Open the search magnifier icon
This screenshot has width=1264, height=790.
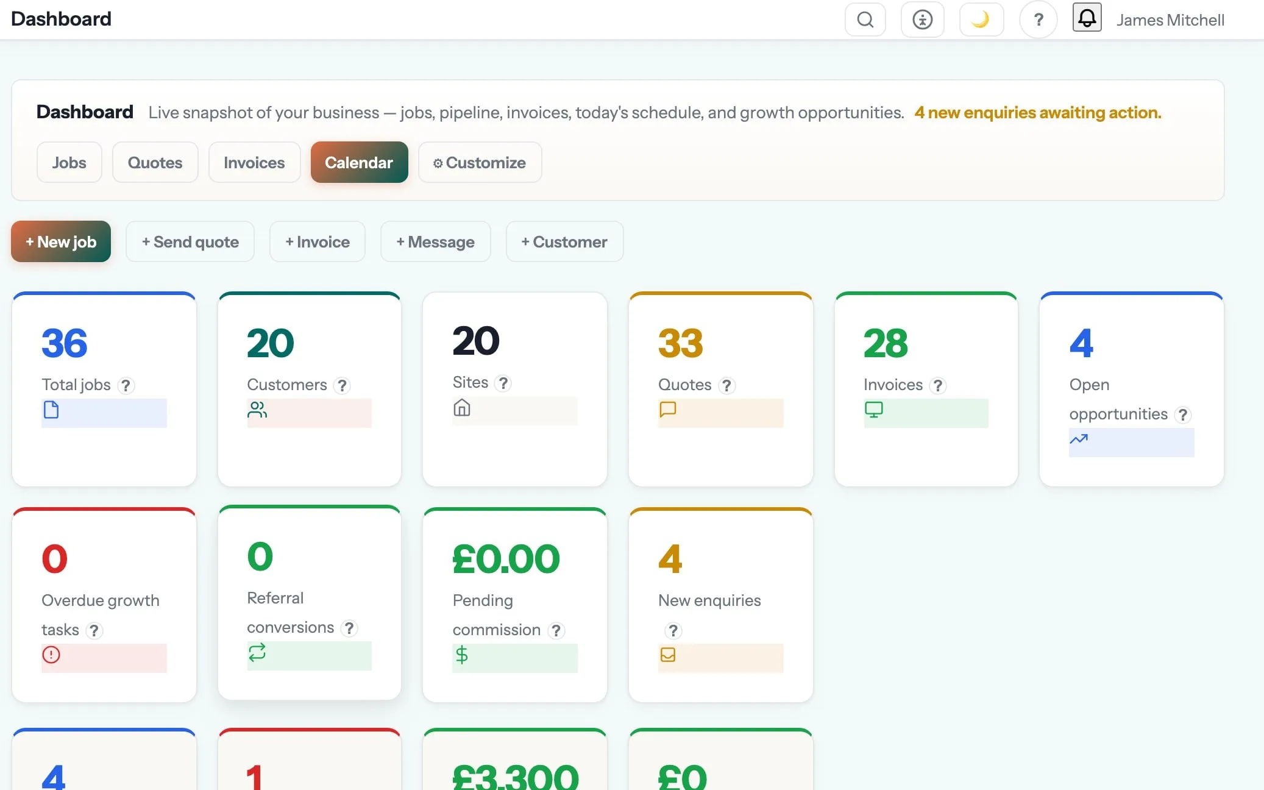click(865, 20)
